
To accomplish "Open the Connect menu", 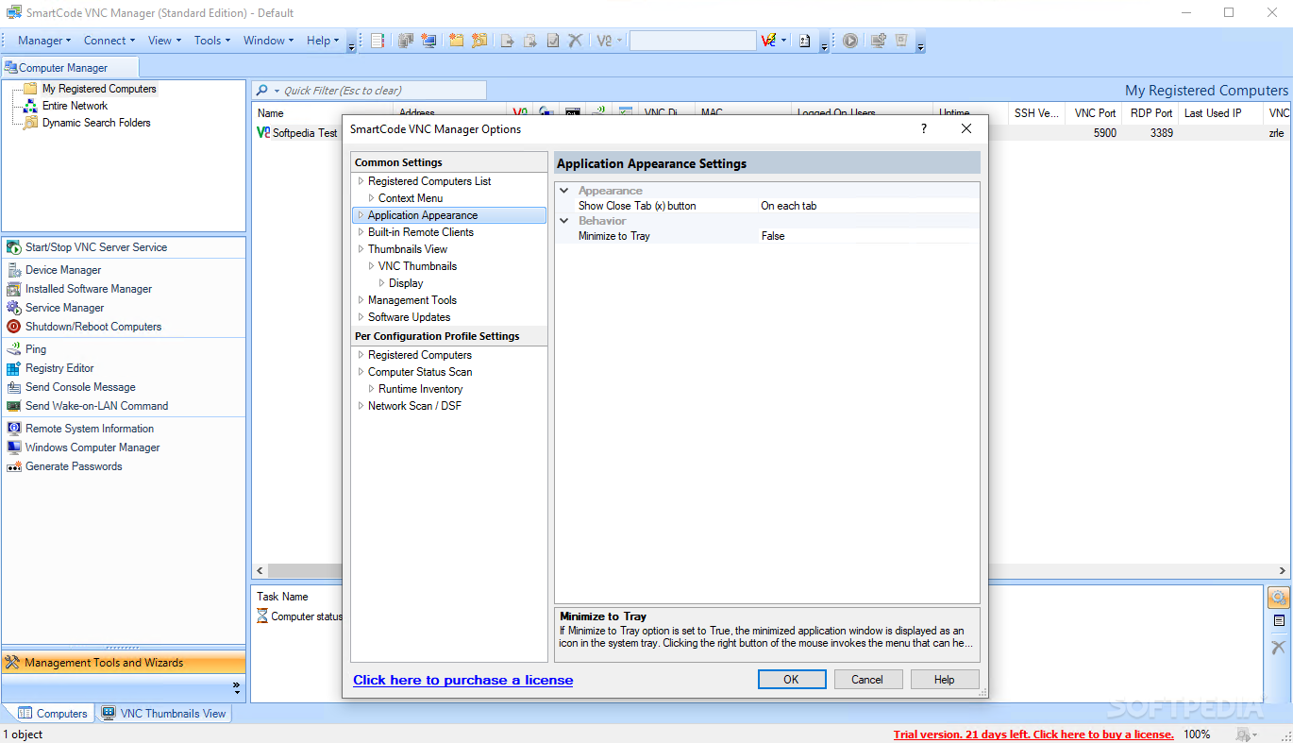I will (x=109, y=41).
